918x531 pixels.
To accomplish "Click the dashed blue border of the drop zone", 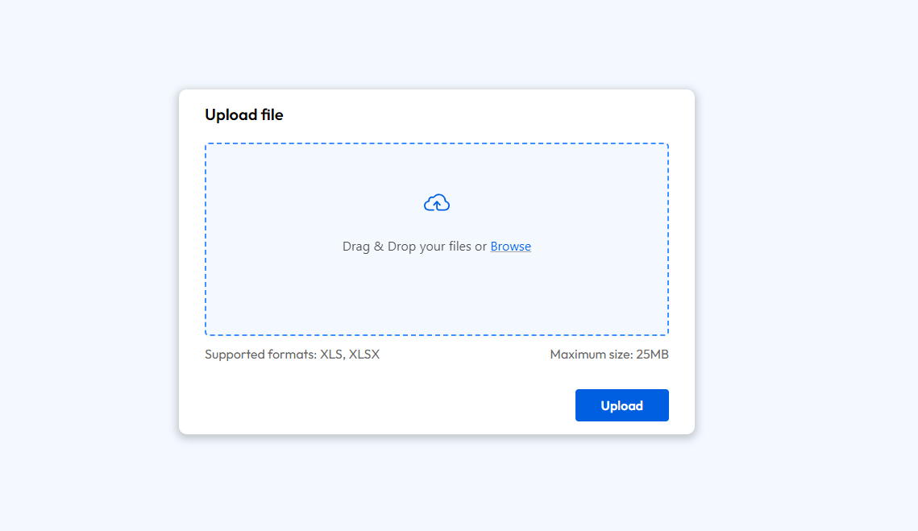I will click(437, 143).
